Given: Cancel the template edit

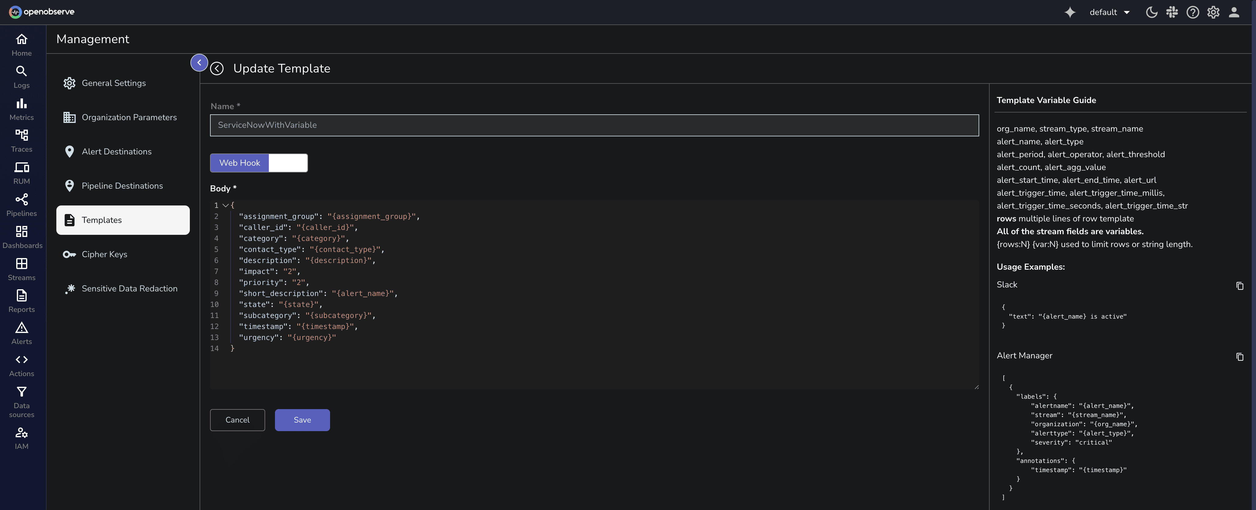Looking at the screenshot, I should (237, 419).
